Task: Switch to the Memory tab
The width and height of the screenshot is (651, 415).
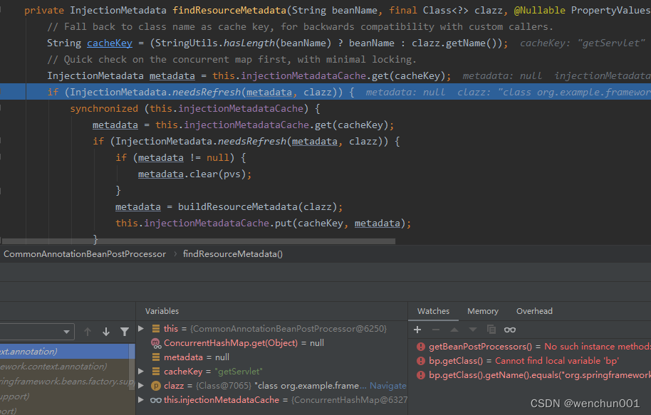Action: [482, 311]
